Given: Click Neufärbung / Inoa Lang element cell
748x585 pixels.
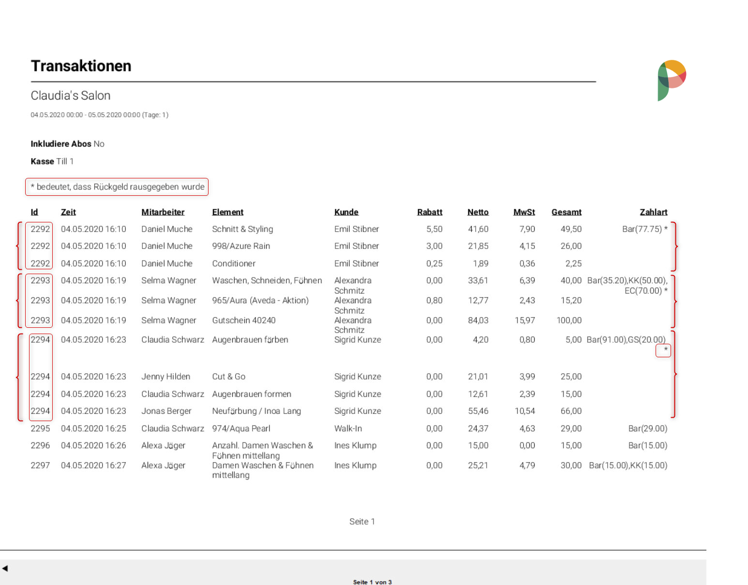Looking at the screenshot, I should click(256, 411).
